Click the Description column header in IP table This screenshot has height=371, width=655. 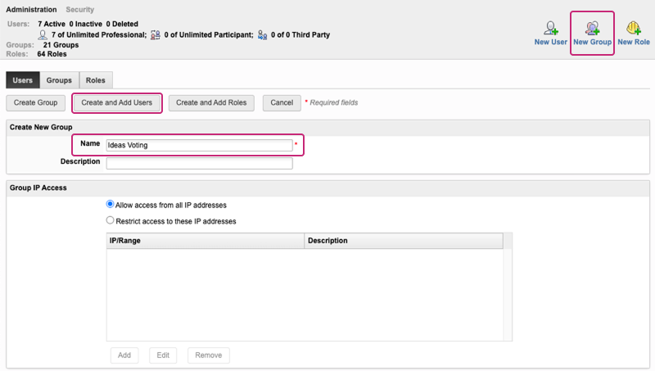coord(404,241)
